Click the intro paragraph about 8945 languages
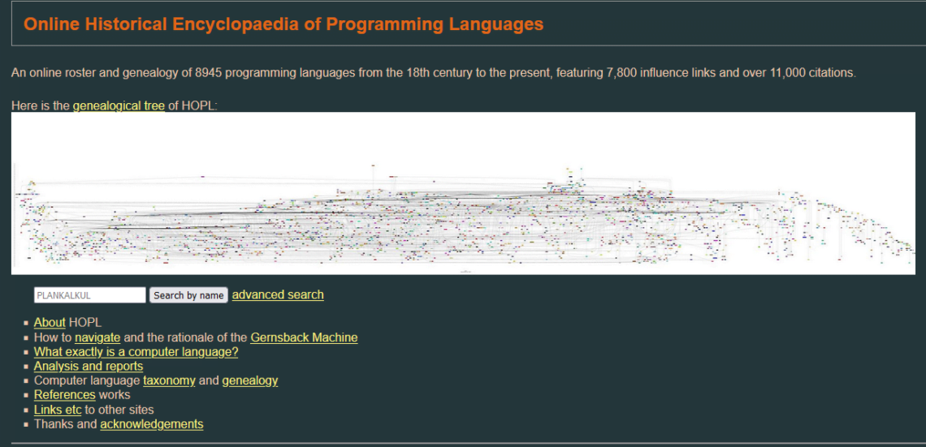Viewport: 926px width, 447px height. 433,73
